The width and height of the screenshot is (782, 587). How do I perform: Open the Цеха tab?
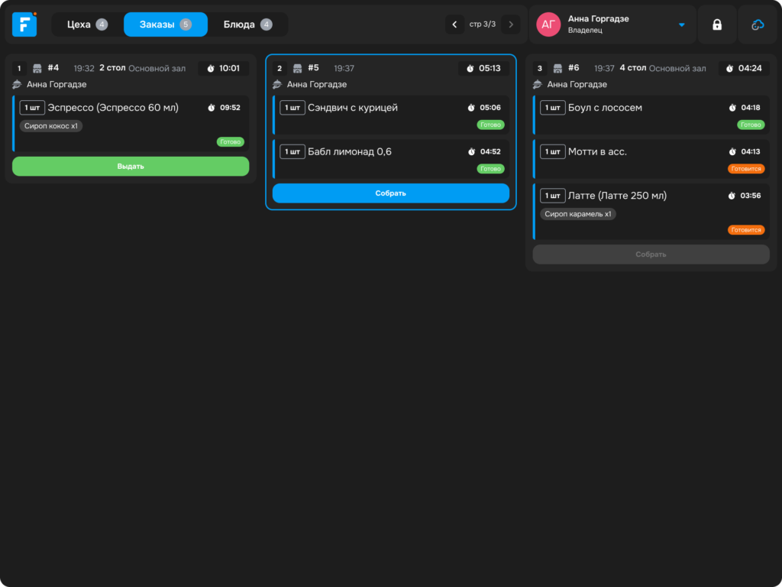(87, 24)
